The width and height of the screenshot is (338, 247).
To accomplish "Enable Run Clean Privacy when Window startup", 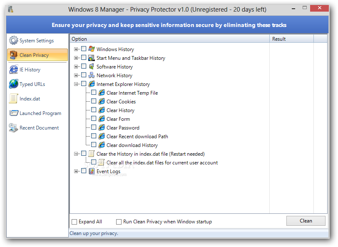I will (119, 222).
